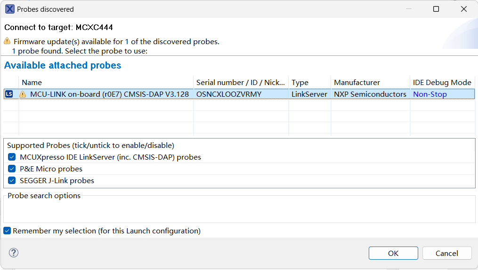Screen dimensions: 478x270
Task: Click the IDE Debug Mode header
Action: 442,83
